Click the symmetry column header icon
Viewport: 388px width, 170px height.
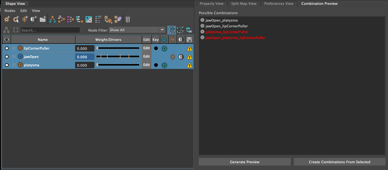point(172,40)
